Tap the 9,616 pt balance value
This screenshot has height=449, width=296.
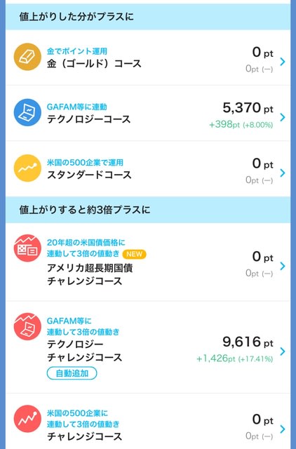248,342
